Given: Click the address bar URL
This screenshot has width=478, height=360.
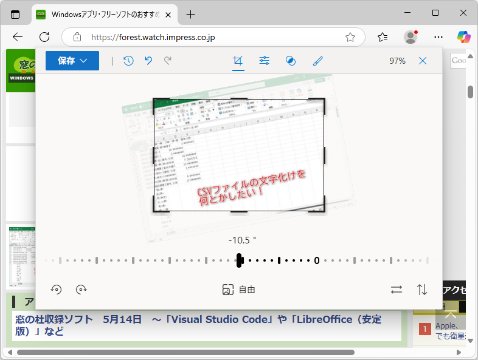Looking at the screenshot, I should click(x=153, y=37).
